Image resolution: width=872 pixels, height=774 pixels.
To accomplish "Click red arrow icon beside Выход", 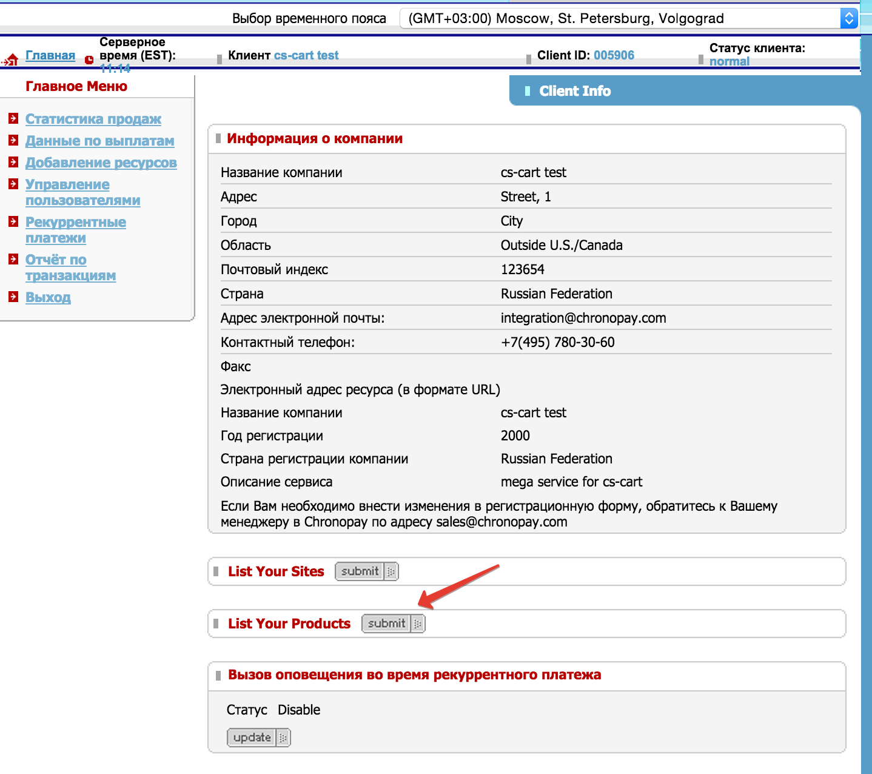I will pos(13,297).
